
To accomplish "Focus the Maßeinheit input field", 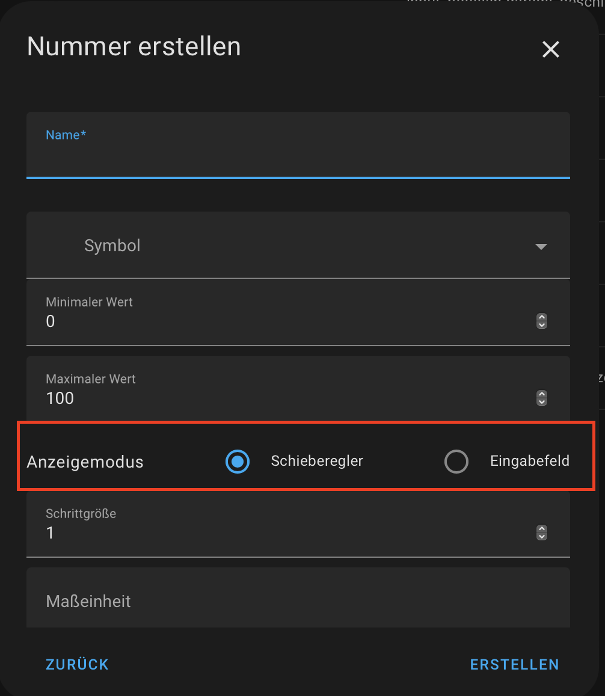I will 298,597.
